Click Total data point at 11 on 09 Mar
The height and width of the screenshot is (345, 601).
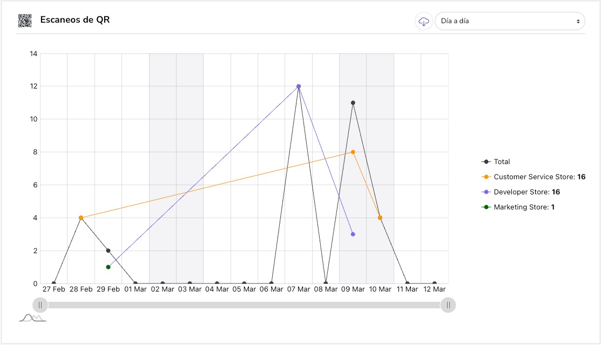click(353, 103)
